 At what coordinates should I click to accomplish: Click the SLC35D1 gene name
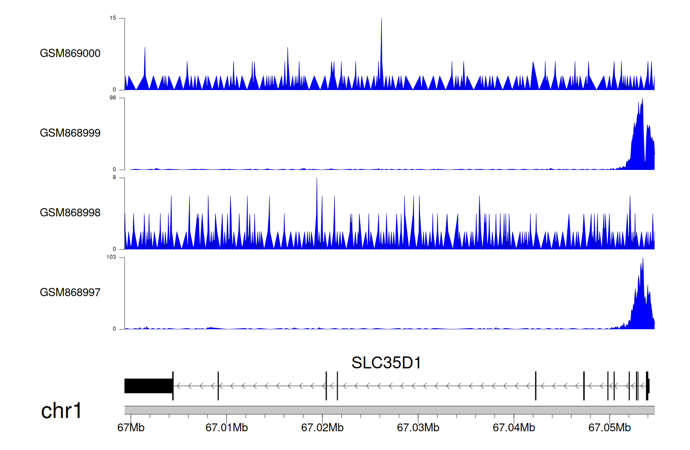coord(386,363)
